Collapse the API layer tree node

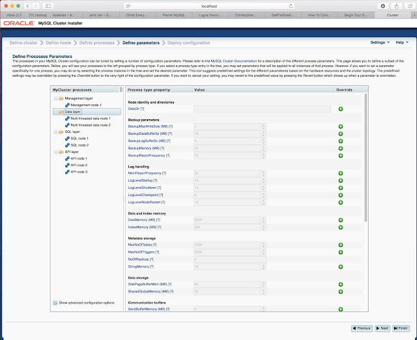(x=56, y=152)
